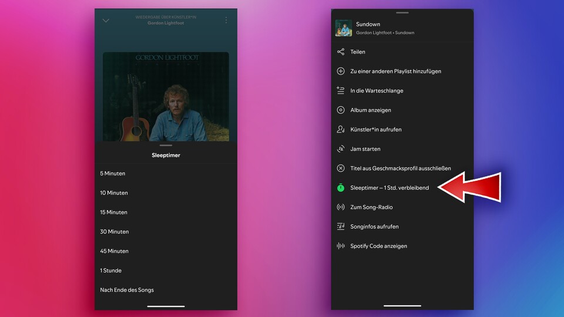The height and width of the screenshot is (317, 564).
Task: Click the Share (Teilen) icon
Action: click(341, 52)
